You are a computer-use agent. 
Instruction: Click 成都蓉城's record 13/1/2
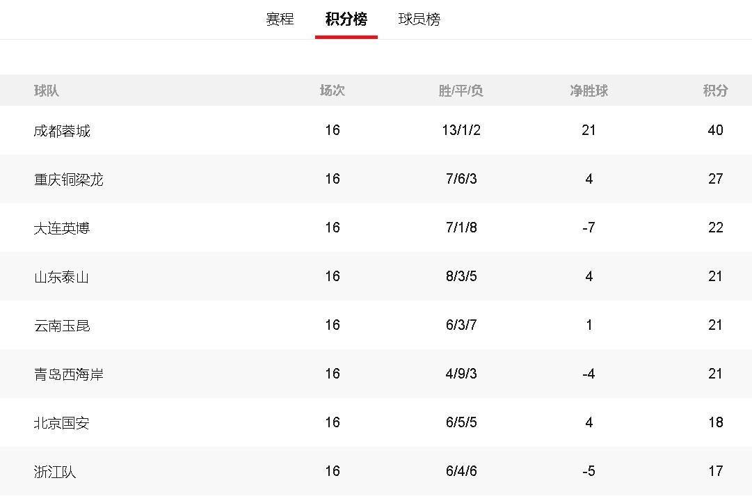(x=461, y=130)
